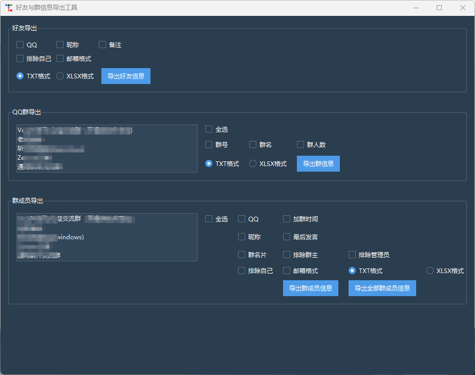Screen dimensions: 475x375
Task: Check 群名片 in the member export section
Action: click(241, 254)
